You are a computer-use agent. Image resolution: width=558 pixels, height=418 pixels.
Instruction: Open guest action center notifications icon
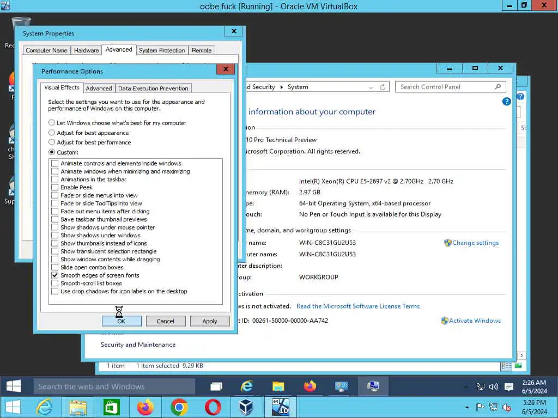(509, 387)
